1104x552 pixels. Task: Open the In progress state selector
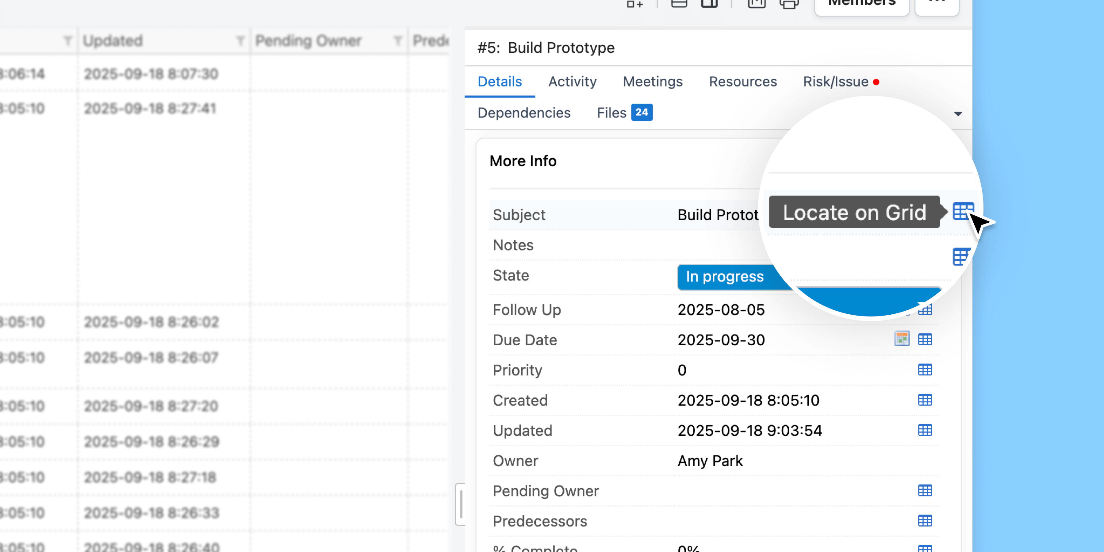click(725, 277)
